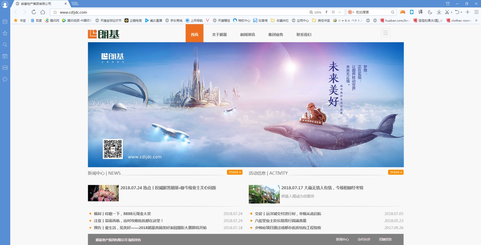Image resolution: width=481 pixels, height=245 pixels.
Task: Bookmark this page with the address bar star
Action: pyautogui.click(x=55, y=12)
